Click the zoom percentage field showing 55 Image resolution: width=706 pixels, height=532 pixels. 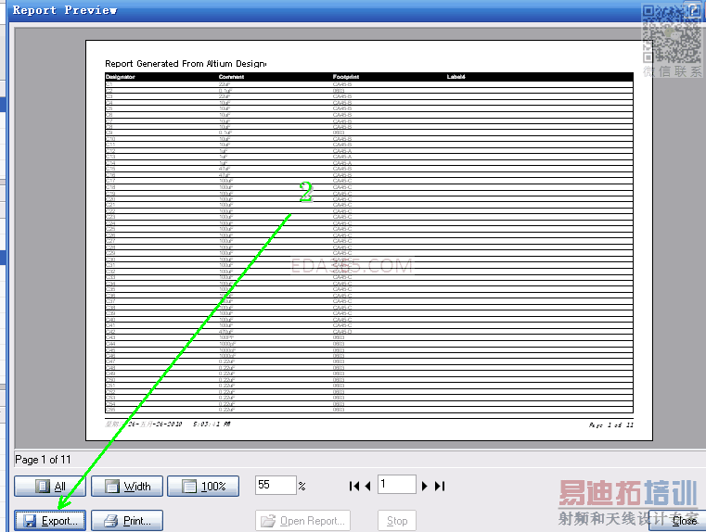tap(276, 486)
